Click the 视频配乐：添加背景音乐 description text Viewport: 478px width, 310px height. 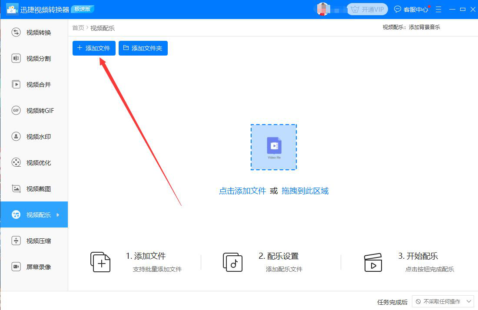411,27
